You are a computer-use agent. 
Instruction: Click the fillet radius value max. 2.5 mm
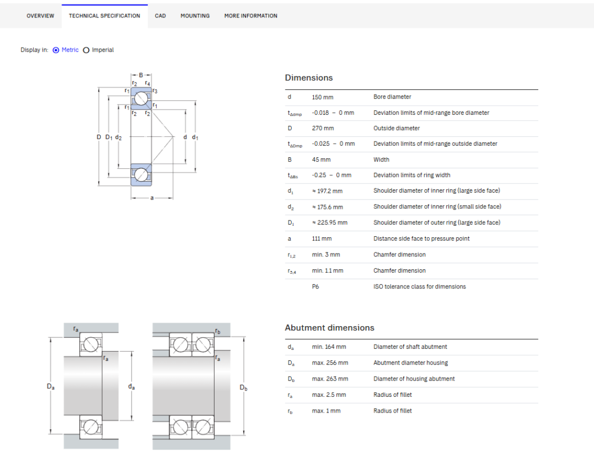tap(329, 395)
